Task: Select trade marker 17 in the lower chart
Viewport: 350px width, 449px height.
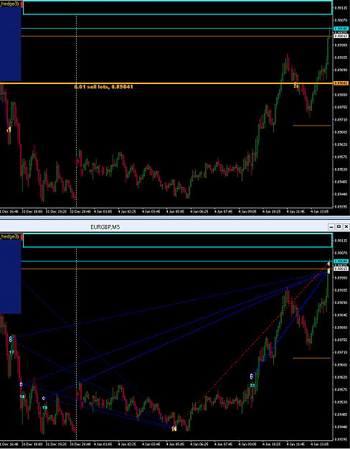Action: [11, 352]
